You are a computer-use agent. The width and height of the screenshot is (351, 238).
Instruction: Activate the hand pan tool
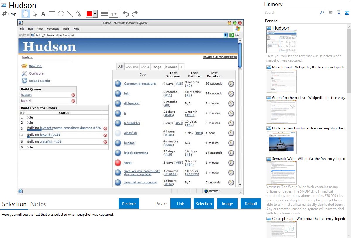[x=26, y=14]
